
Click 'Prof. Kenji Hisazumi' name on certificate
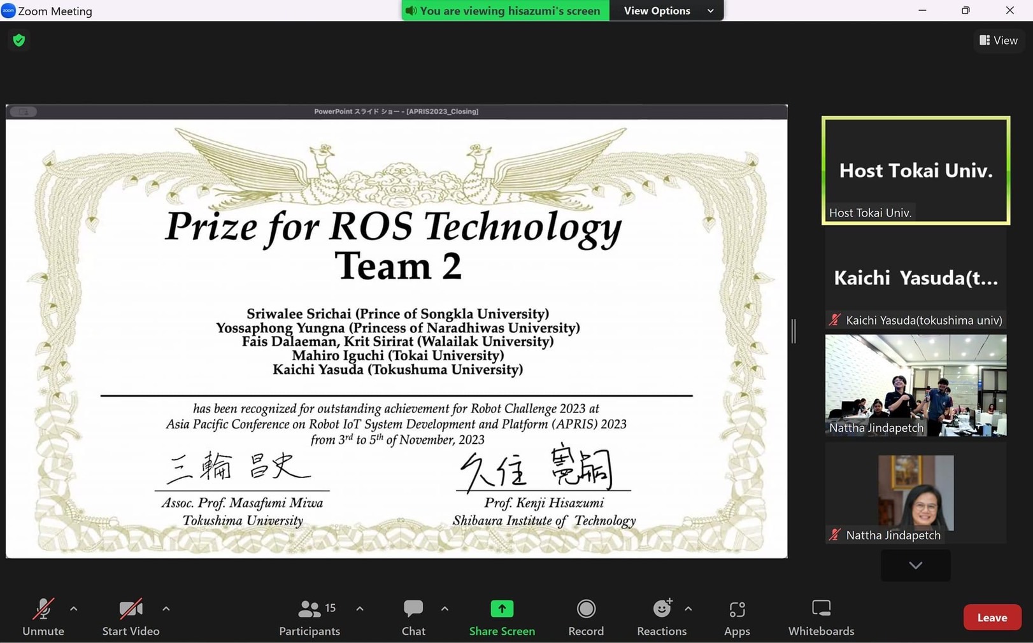click(x=544, y=503)
